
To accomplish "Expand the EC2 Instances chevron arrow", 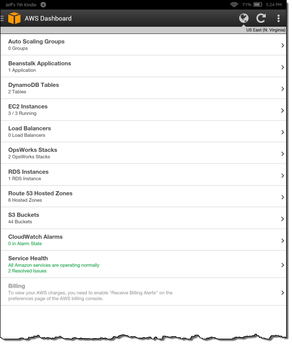I will pyautogui.click(x=282, y=110).
